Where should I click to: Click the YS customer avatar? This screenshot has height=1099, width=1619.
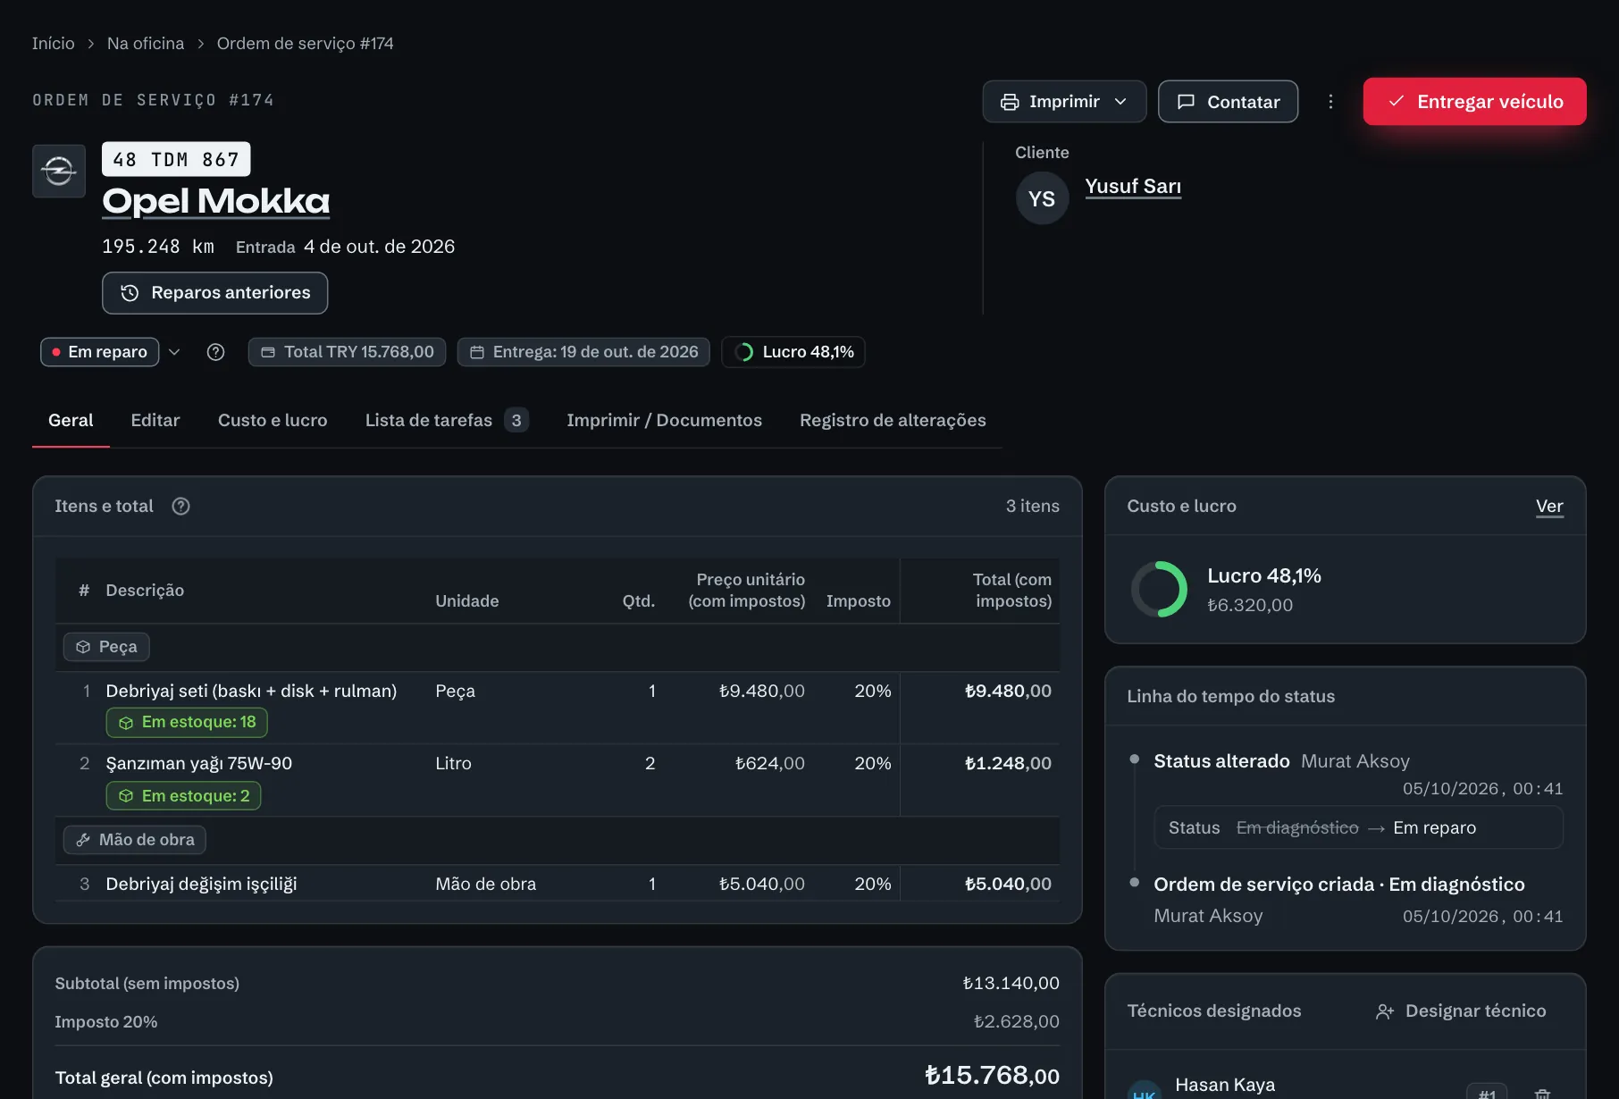[x=1042, y=198]
